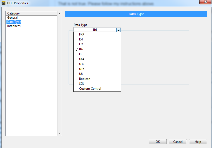212x148 pixels.
Task: Close the FIFO Properties dialog
Action: click(x=205, y=2)
